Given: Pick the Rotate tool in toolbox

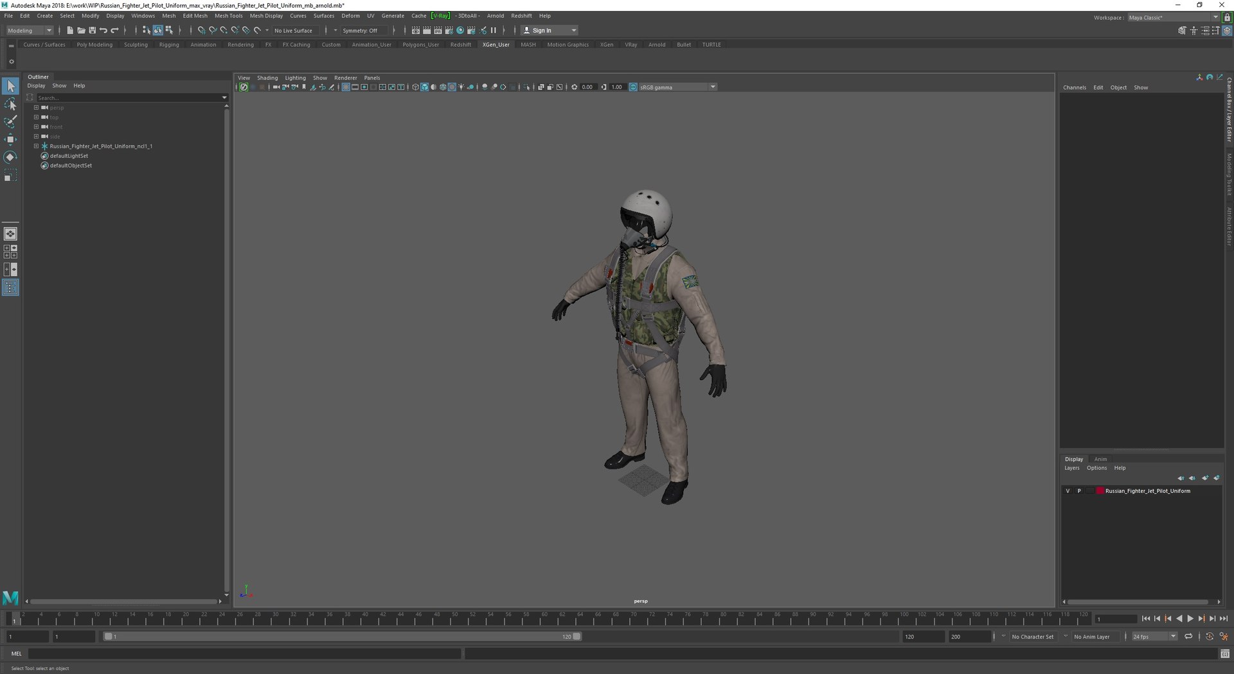Looking at the screenshot, I should 11,157.
